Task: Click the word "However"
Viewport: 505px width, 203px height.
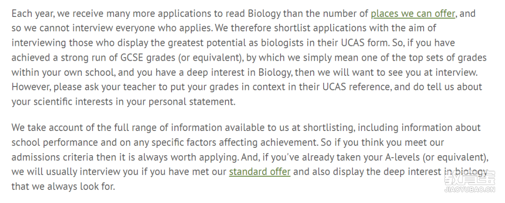Action: point(31,87)
